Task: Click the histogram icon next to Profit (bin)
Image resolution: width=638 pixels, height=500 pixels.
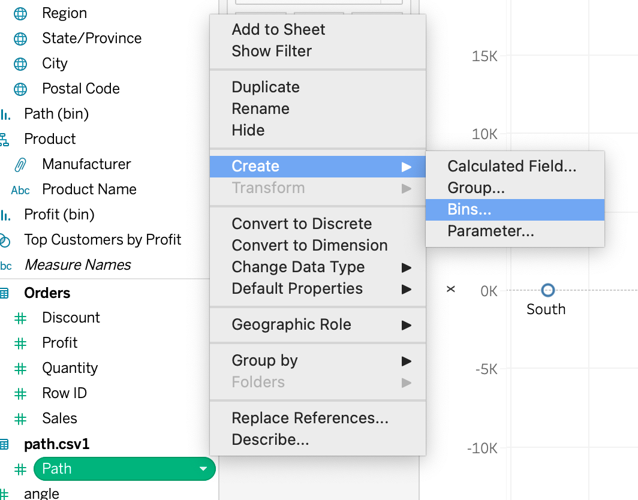Action: pyautogui.click(x=5, y=215)
